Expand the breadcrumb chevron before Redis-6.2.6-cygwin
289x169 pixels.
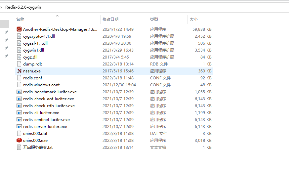[x=1, y=7]
